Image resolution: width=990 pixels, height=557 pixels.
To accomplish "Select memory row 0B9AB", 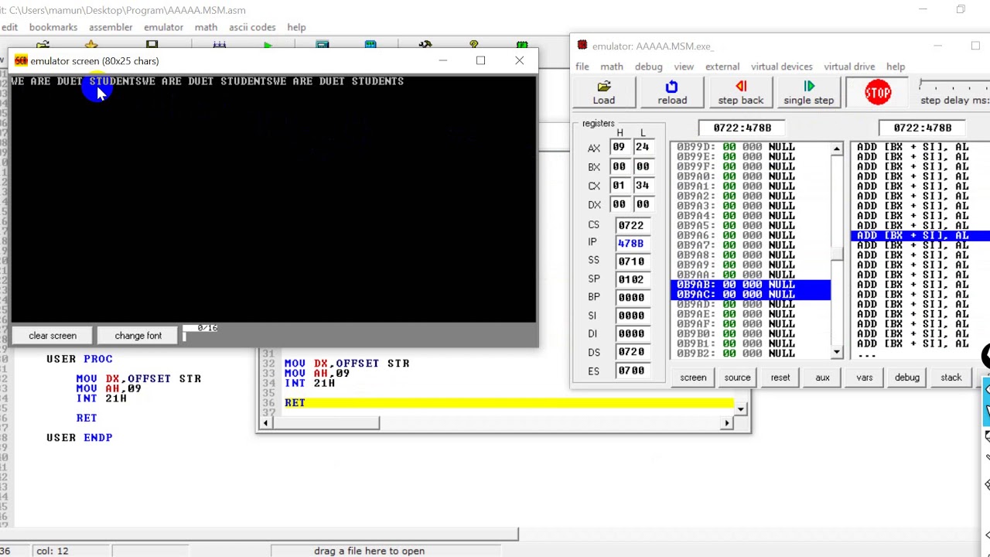I will tap(750, 285).
